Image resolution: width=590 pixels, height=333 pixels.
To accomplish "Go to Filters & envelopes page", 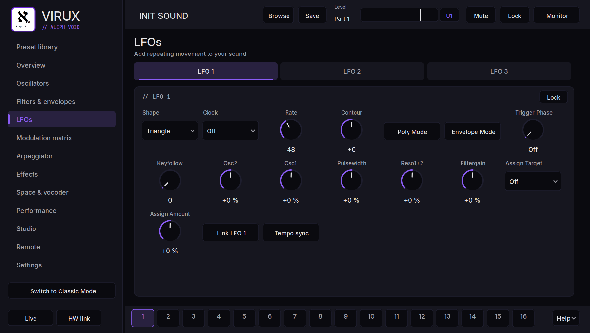I will [62, 101].
